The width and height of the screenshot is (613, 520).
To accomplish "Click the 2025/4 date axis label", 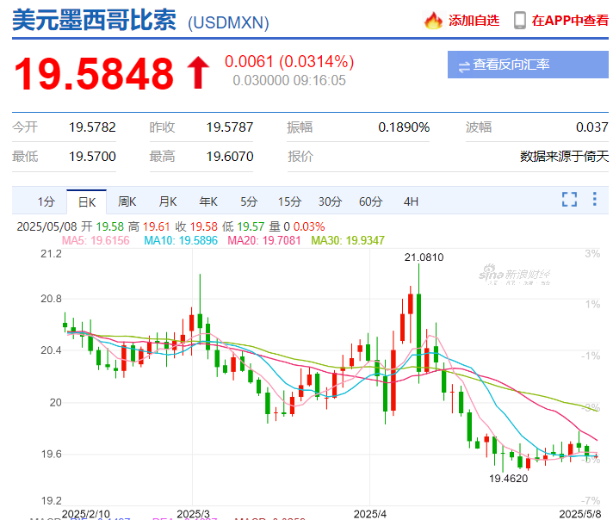I will click(x=370, y=514).
